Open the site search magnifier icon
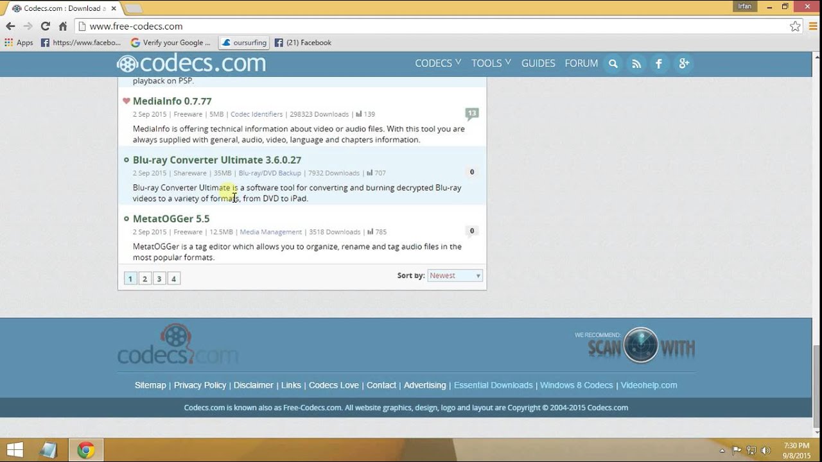 click(x=613, y=64)
